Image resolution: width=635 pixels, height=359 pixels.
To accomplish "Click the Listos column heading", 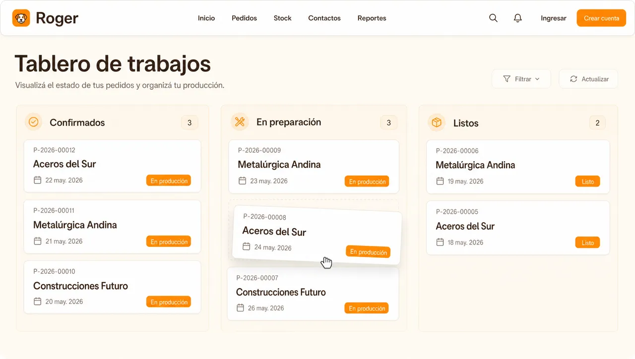I will tap(466, 123).
